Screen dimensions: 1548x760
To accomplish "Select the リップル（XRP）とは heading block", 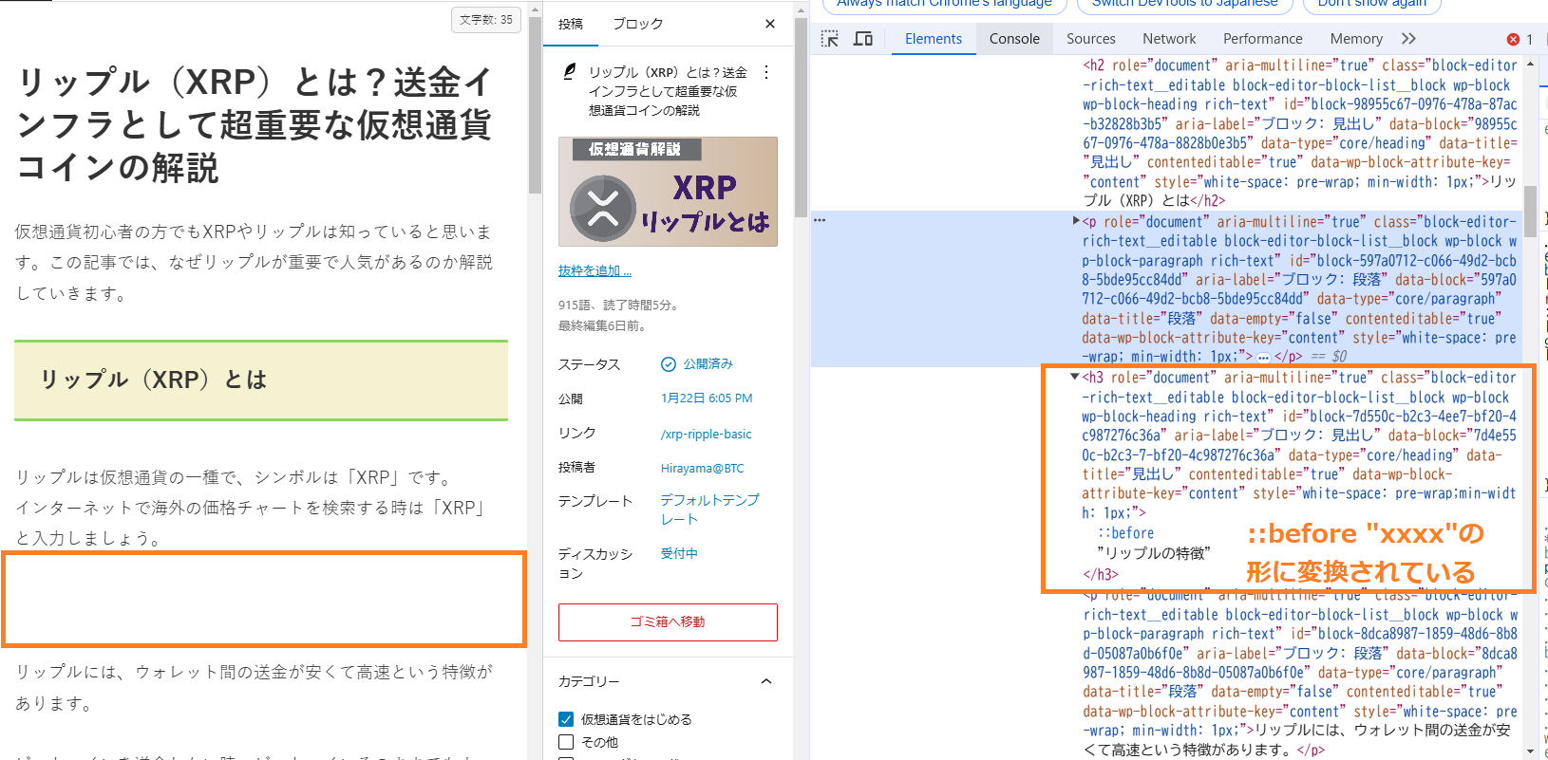I will (x=261, y=380).
